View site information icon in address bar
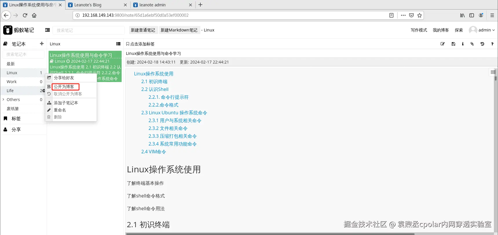 tap(78, 15)
